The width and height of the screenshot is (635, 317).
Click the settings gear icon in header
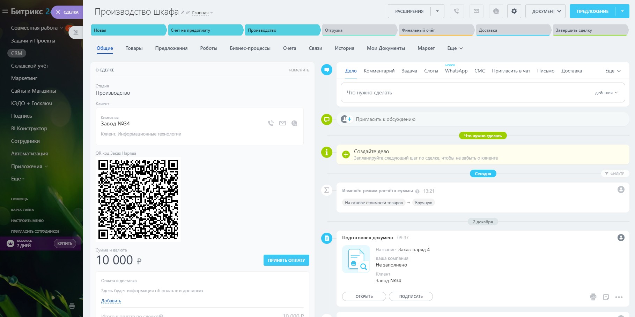click(514, 11)
